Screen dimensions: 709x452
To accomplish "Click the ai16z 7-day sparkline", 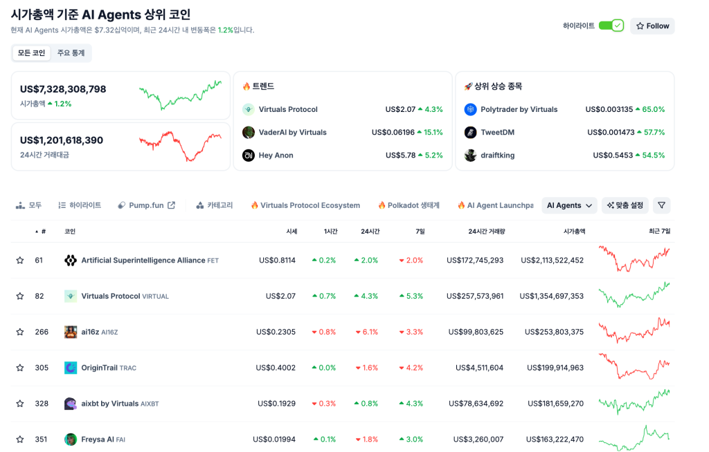I will (x=634, y=330).
